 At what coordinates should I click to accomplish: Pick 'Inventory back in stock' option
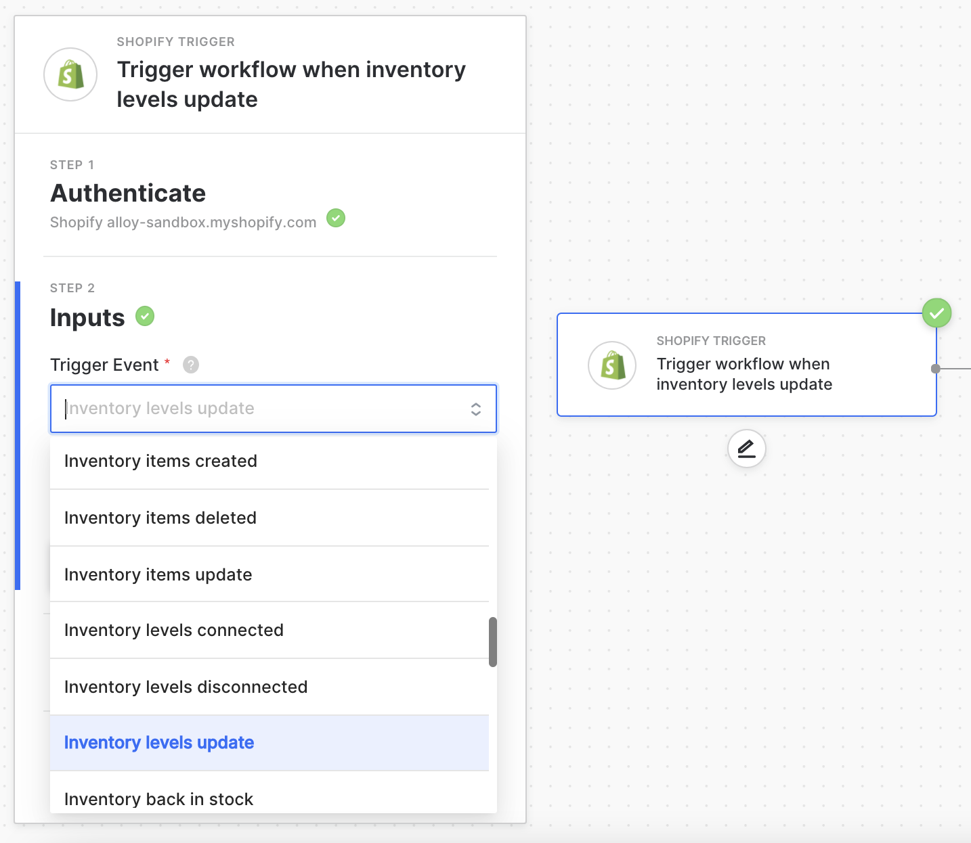(158, 799)
